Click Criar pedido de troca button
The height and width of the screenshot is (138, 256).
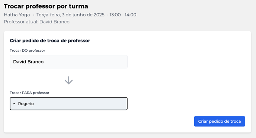220,121
